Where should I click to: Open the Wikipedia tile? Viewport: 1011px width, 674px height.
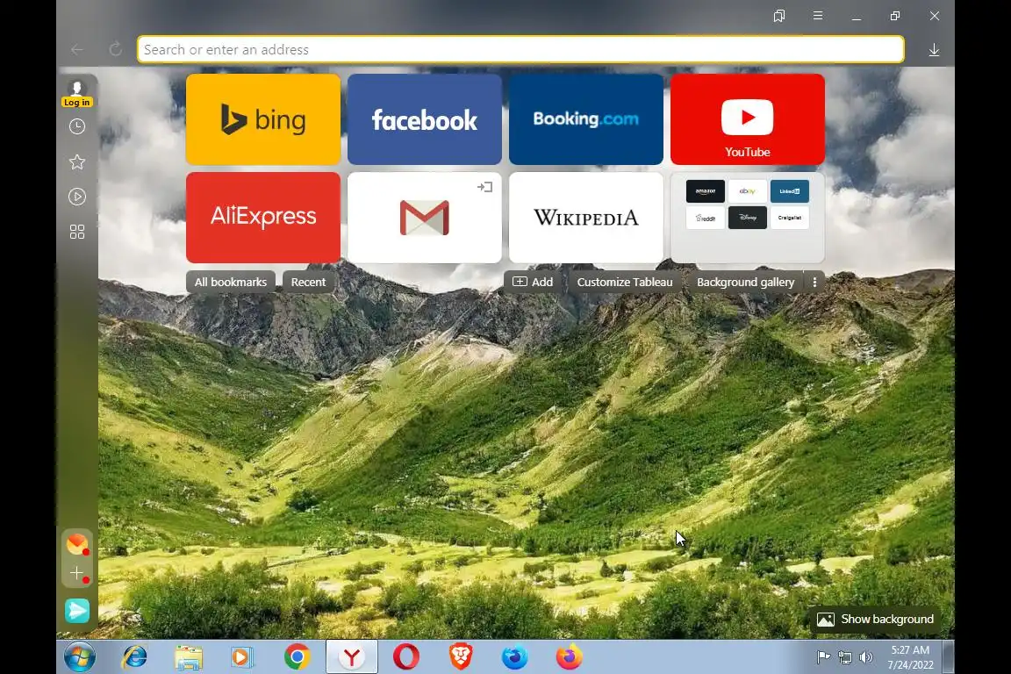coord(586,218)
